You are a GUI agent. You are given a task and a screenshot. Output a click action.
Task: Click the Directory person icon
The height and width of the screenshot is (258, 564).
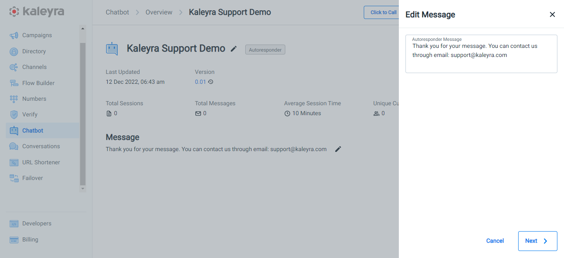[14, 52]
